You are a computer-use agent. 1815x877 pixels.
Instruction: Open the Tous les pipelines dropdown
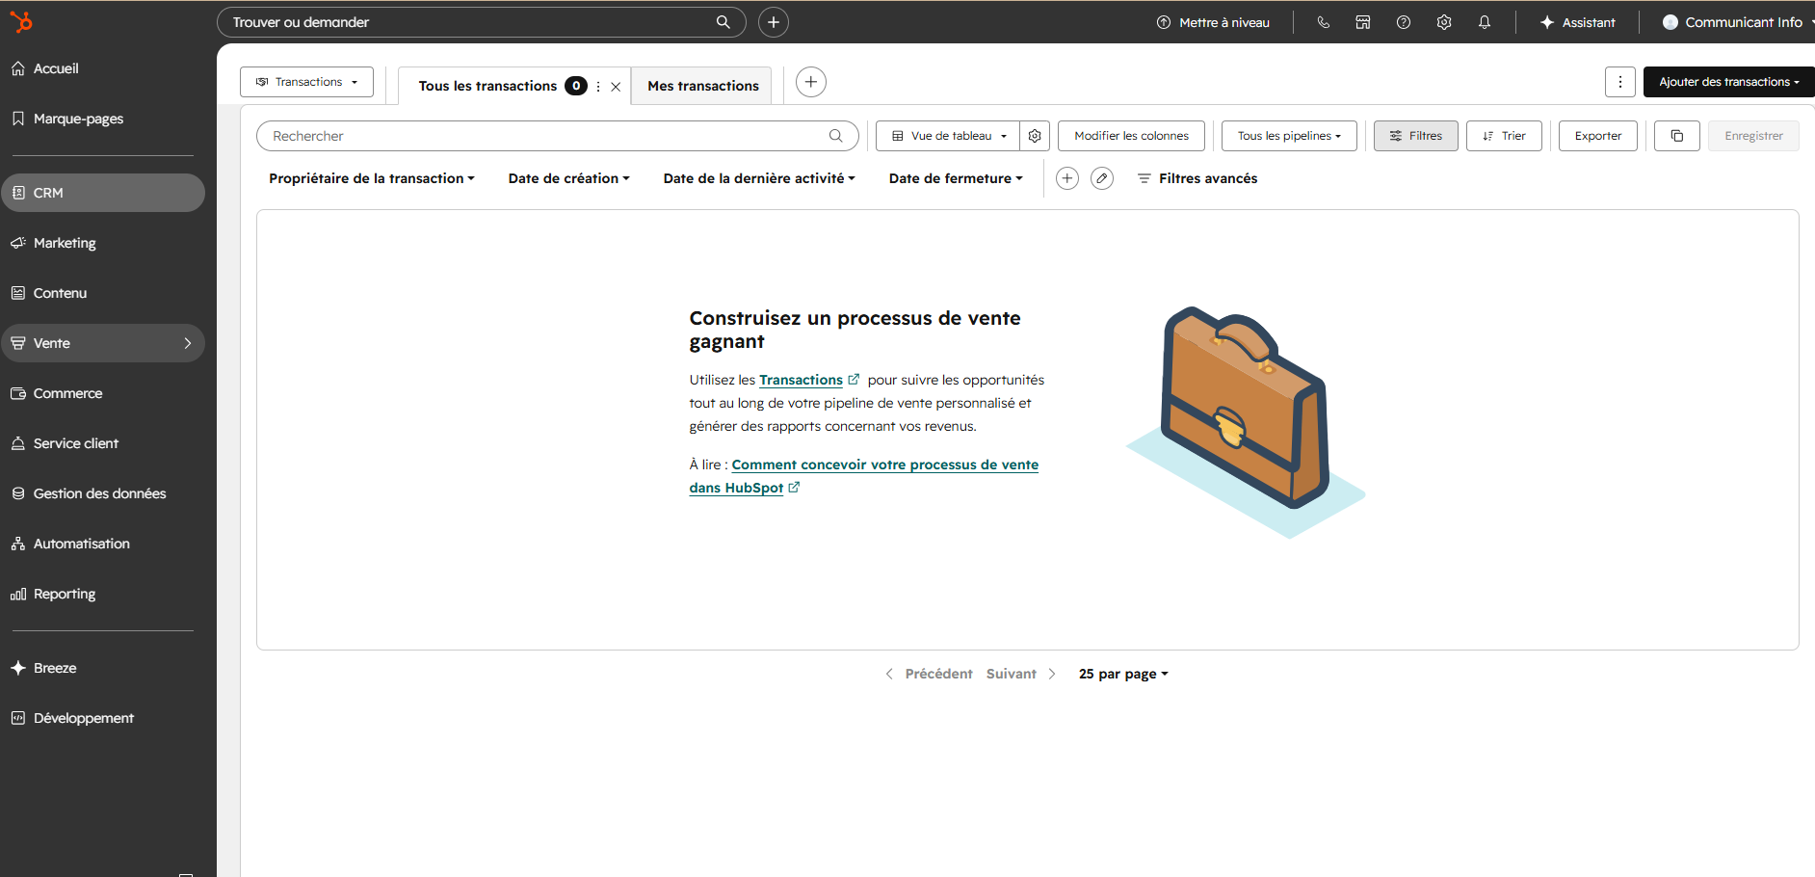pos(1289,136)
